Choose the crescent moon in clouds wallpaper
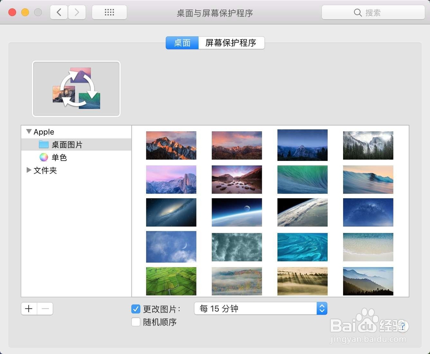The width and height of the screenshot is (430, 354). click(x=171, y=247)
